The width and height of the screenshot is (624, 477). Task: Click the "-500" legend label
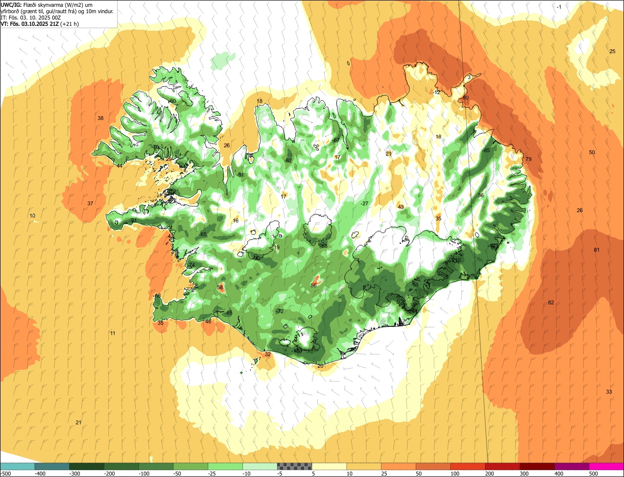pos(5,473)
